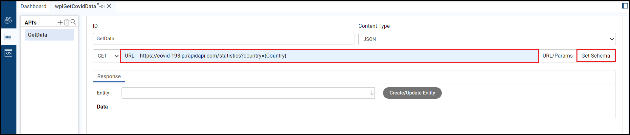
Task: Open the code view in the sidebar
Action: coord(9,53)
